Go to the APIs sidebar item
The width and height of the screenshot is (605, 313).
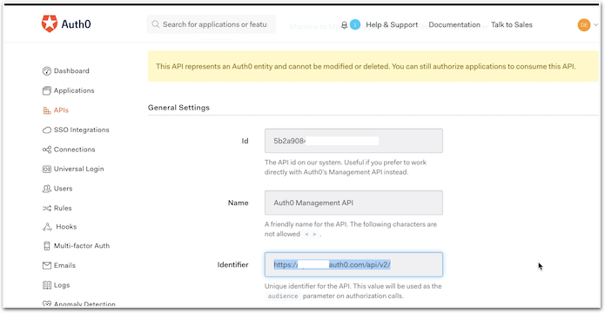pos(56,110)
